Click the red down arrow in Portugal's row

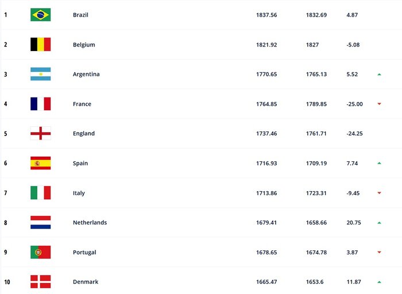pos(379,253)
